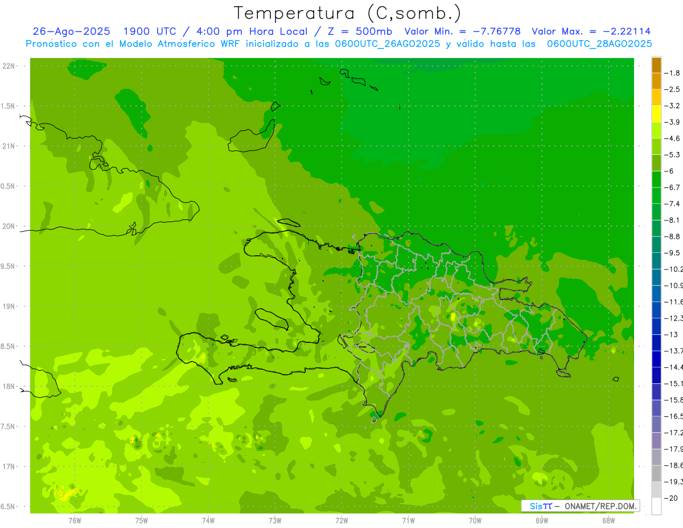This screenshot has width=683, height=528.
Task: Choose the swatch between -3.9 and -4.6
Action: click(x=656, y=130)
